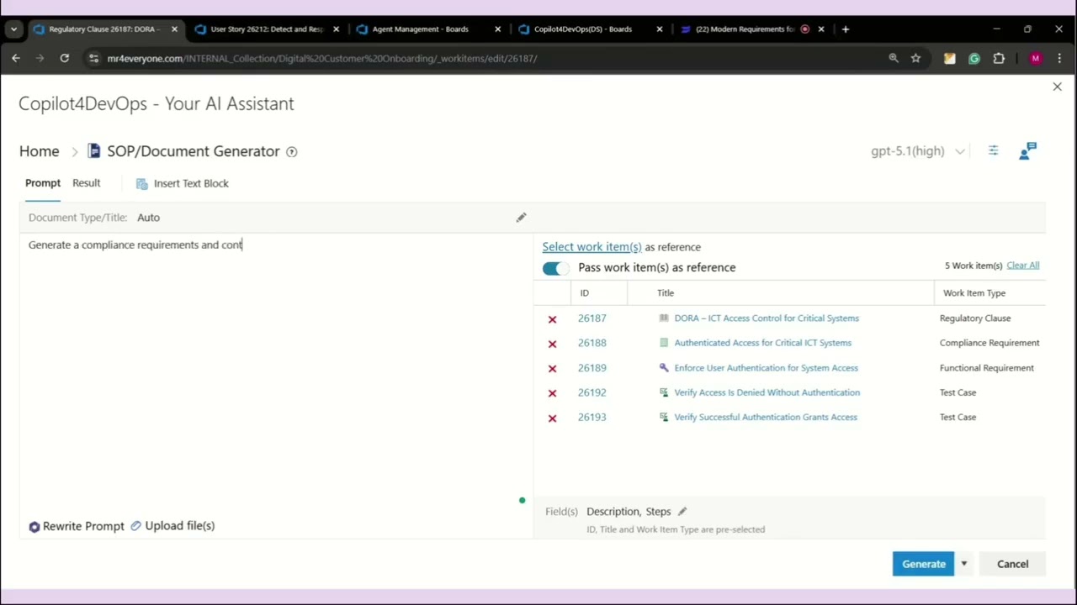The image size is (1077, 605).
Task: Open the Chrome menu three dots
Action: pyautogui.click(x=1059, y=58)
